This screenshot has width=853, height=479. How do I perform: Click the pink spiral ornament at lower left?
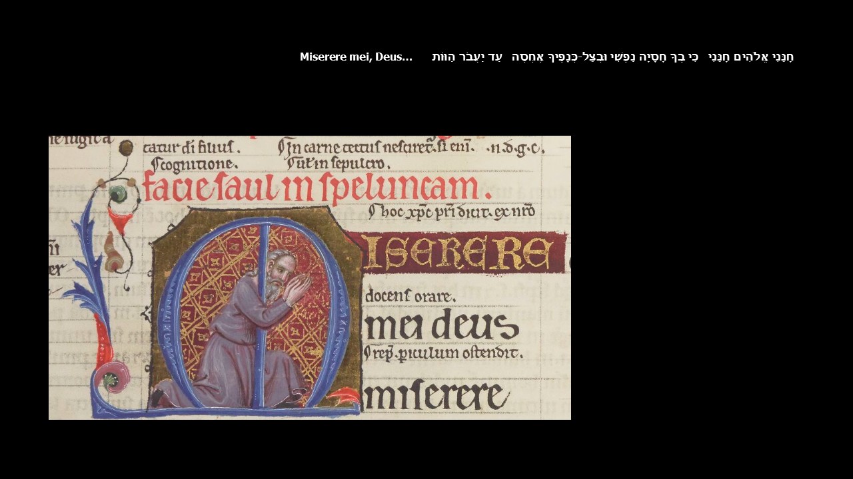tap(111, 379)
